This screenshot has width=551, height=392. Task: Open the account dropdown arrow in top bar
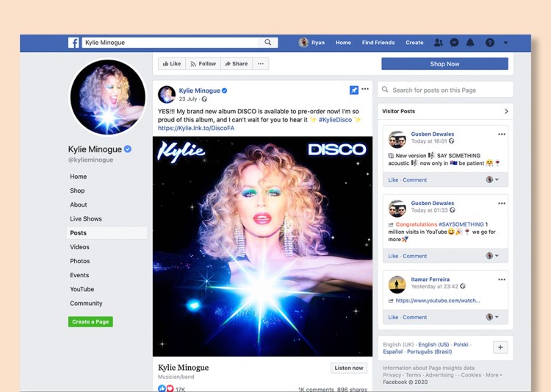(x=505, y=43)
